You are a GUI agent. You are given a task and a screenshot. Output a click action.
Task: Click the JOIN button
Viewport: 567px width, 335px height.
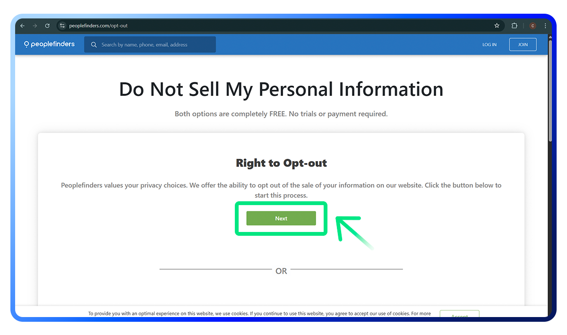pos(523,44)
